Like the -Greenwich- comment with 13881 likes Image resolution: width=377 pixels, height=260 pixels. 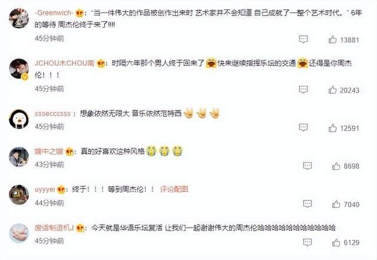(332, 39)
